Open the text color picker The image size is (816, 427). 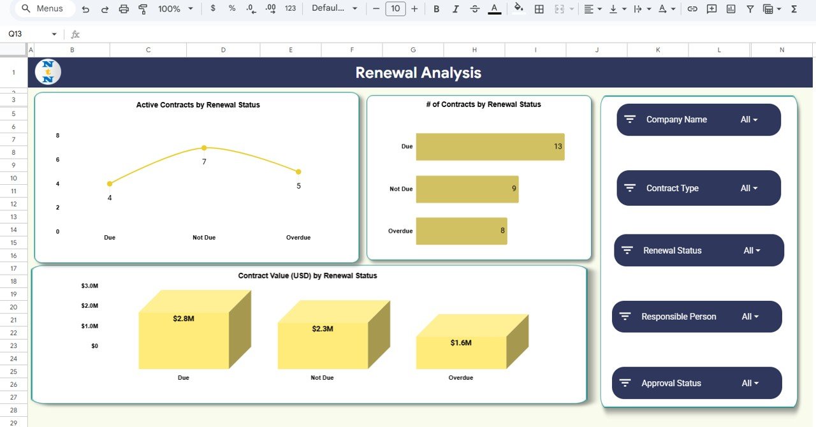pyautogui.click(x=493, y=9)
